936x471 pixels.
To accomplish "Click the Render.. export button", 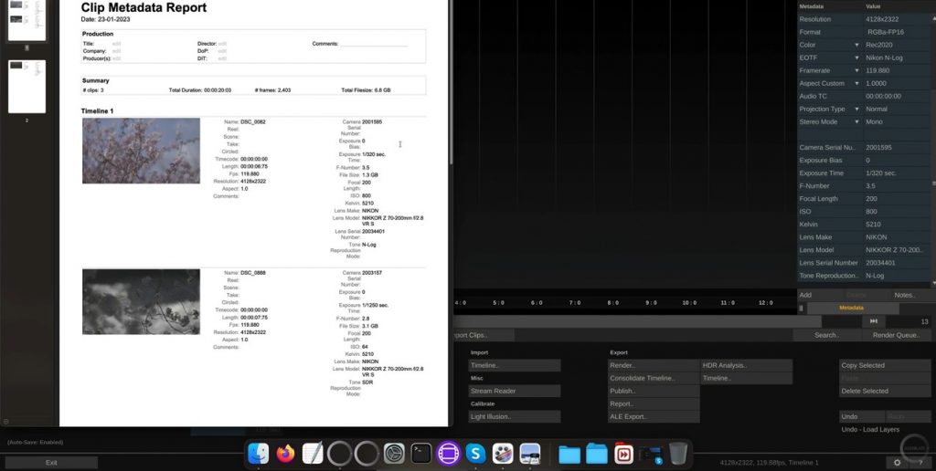I will point(653,365).
